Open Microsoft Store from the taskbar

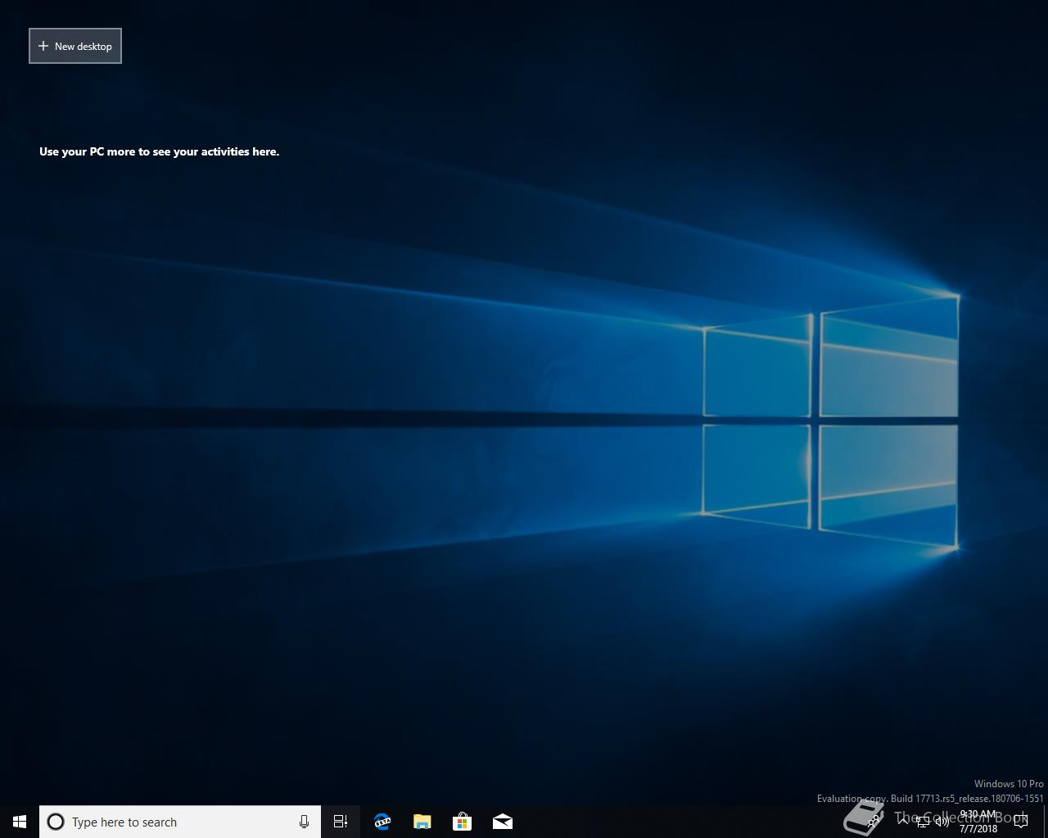pos(462,822)
